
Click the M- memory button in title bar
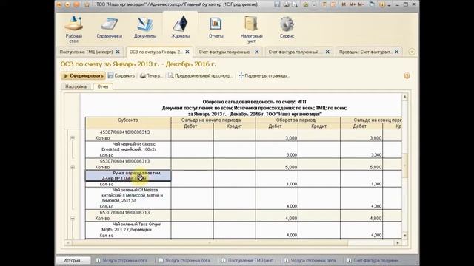[x=361, y=4]
